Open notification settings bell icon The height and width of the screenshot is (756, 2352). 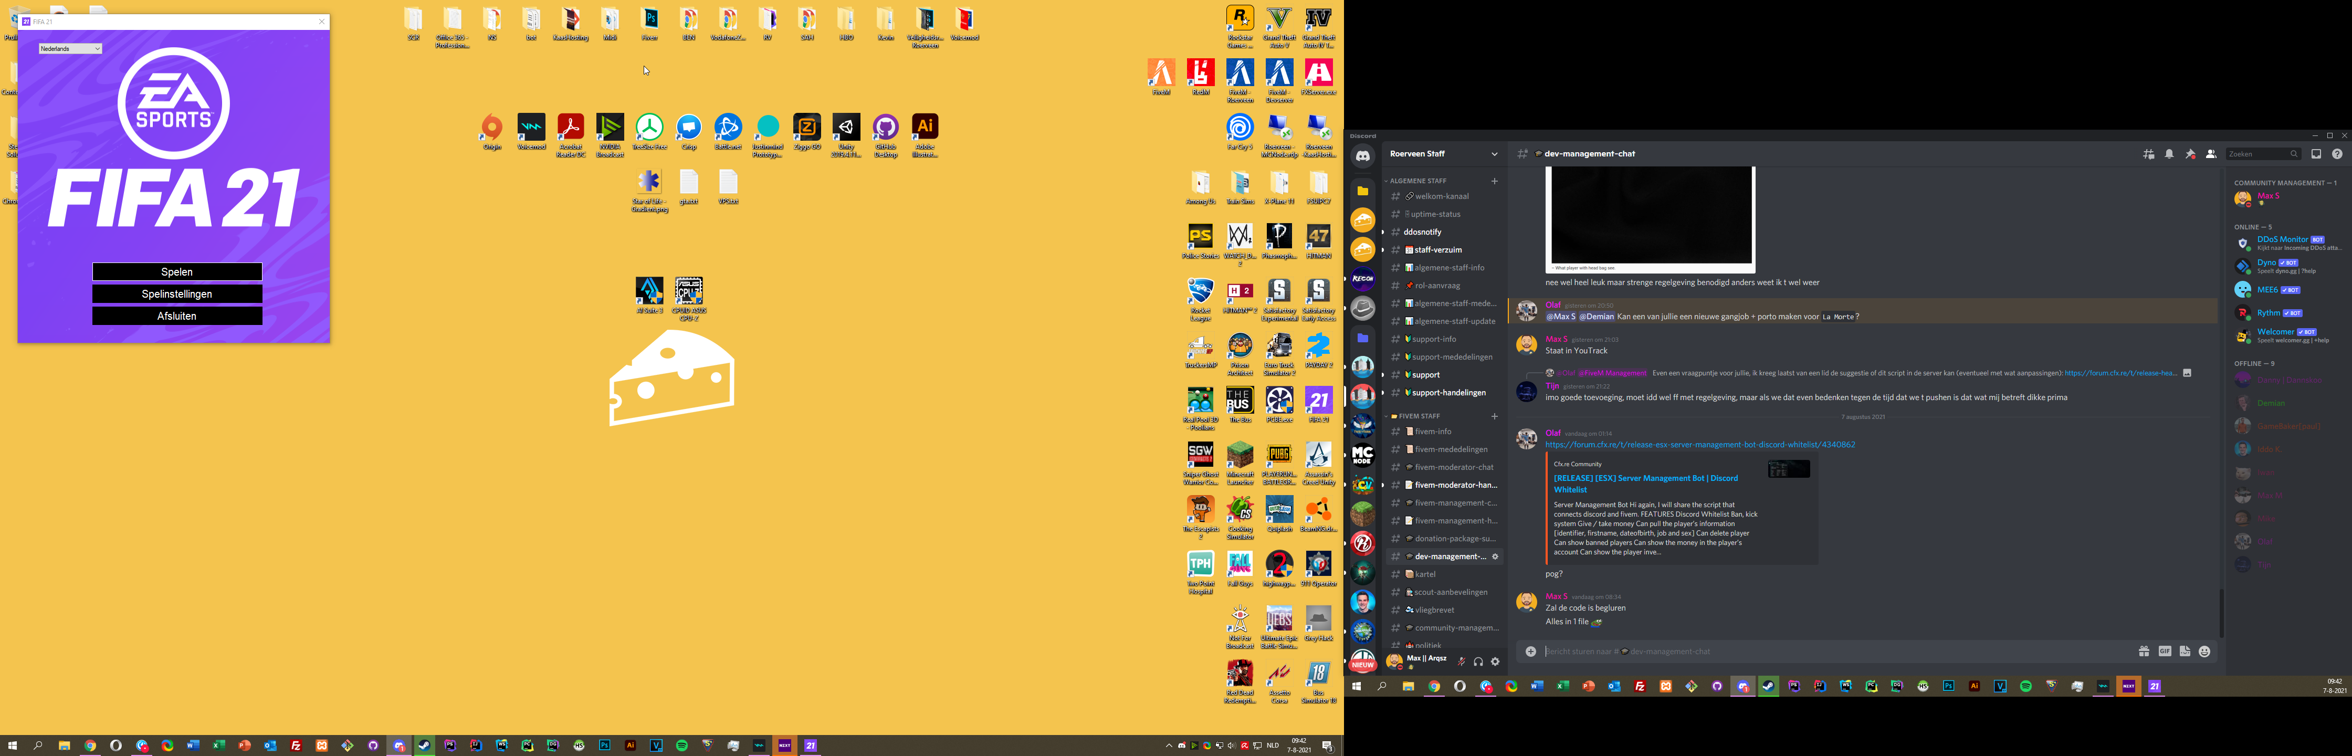point(2168,154)
